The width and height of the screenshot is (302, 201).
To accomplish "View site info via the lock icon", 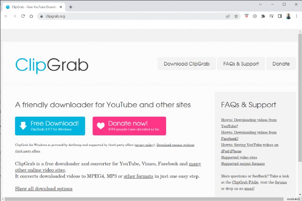I will [41, 16].
